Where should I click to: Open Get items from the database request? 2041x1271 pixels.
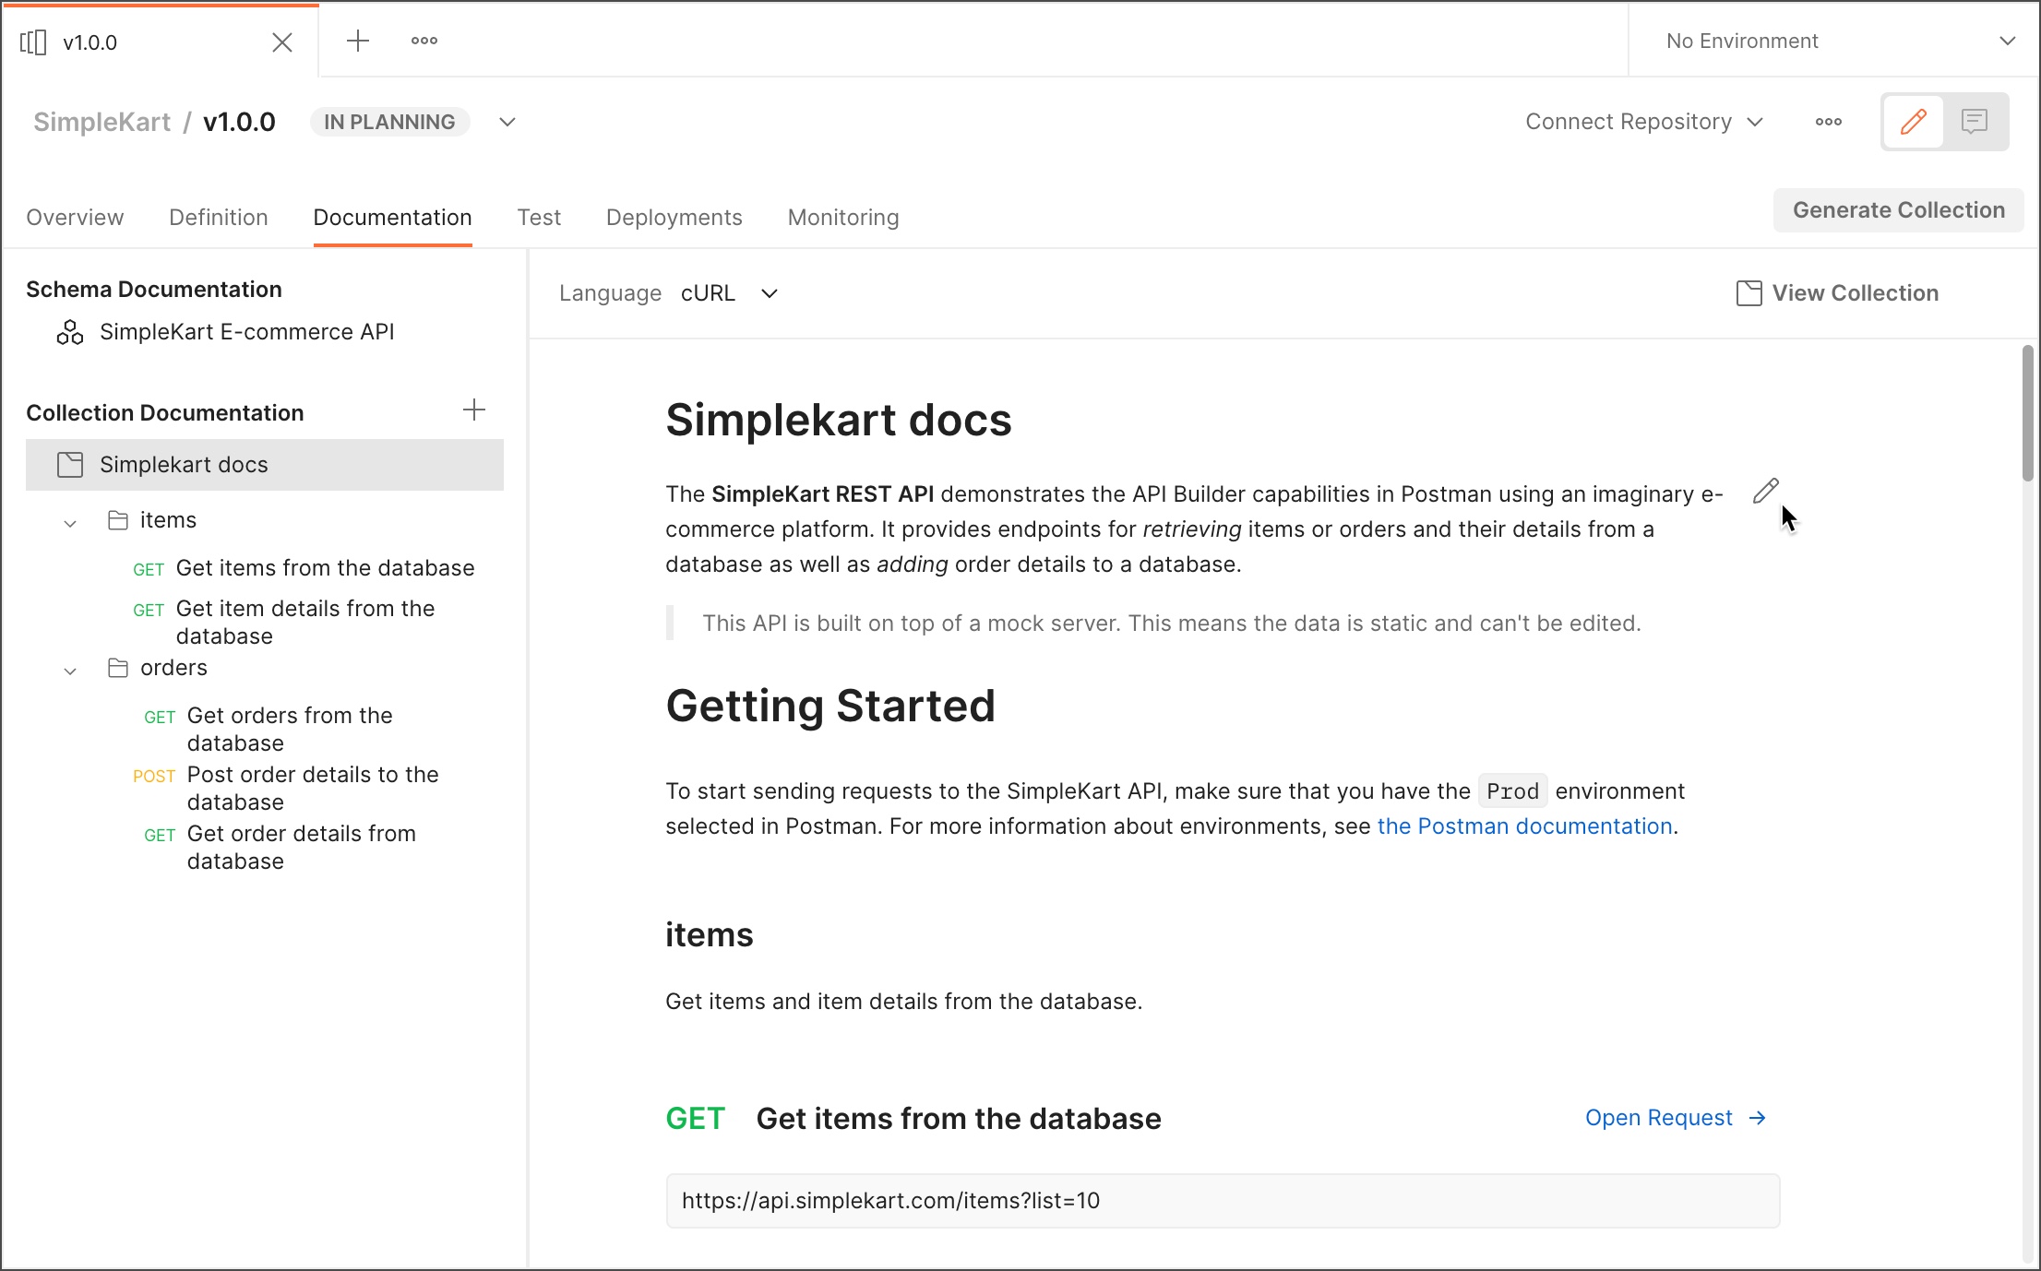tap(325, 568)
